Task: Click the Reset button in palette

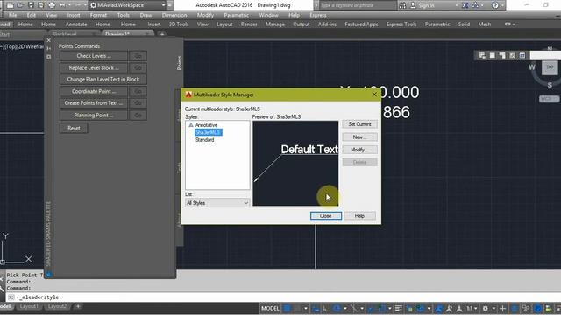Action: click(74, 128)
